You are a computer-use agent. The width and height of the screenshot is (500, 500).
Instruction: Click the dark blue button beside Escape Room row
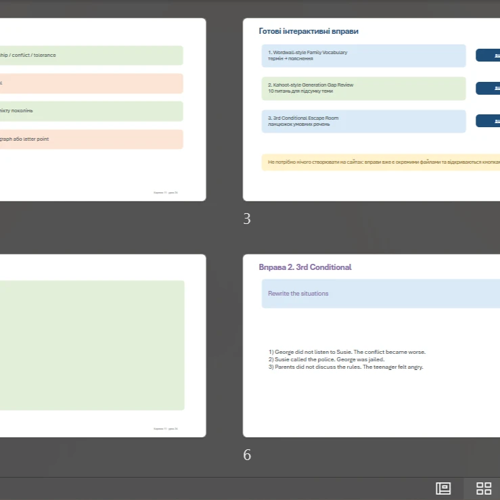coord(488,121)
